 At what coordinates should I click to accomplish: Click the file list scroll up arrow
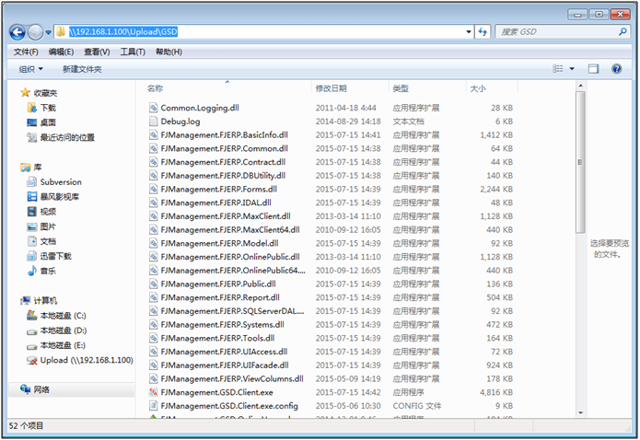click(580, 87)
